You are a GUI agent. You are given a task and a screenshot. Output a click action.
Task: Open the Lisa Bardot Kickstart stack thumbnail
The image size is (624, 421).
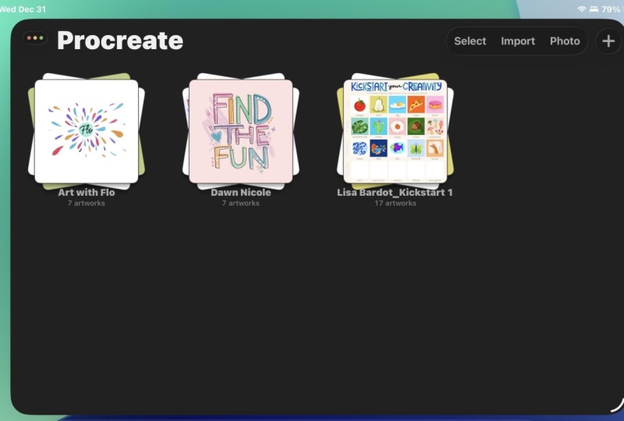click(395, 131)
